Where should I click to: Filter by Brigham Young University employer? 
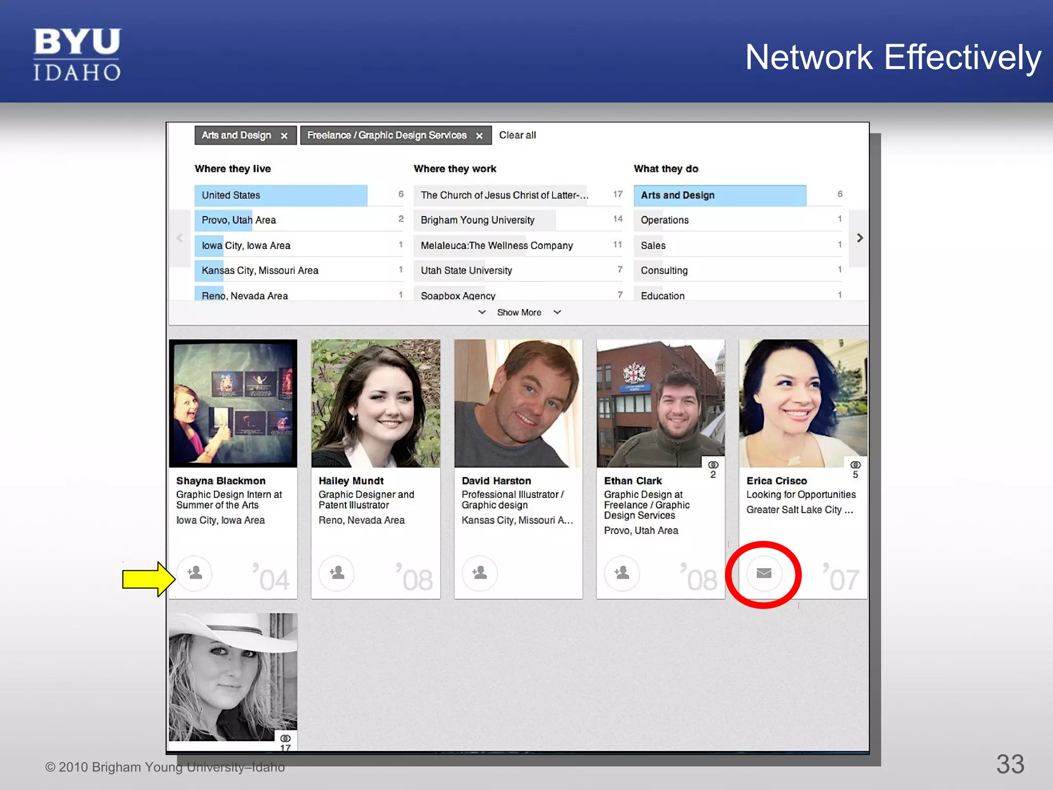pyautogui.click(x=518, y=220)
